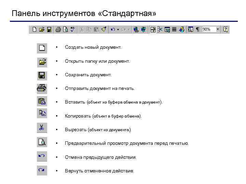Image resolution: width=246 pixels, height=184 pixels.
Task: Click grayed Copy icon in the toolbar strip
Action: point(89,29)
